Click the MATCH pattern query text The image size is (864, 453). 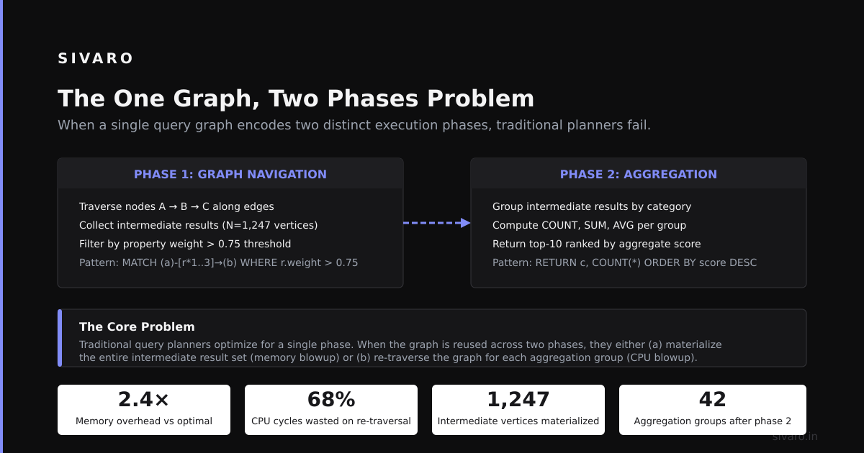pyautogui.click(x=218, y=262)
